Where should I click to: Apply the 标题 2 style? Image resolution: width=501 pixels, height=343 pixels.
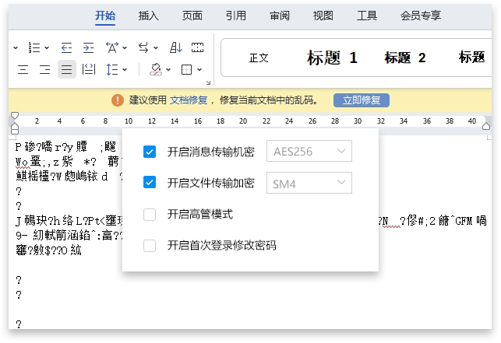405,58
